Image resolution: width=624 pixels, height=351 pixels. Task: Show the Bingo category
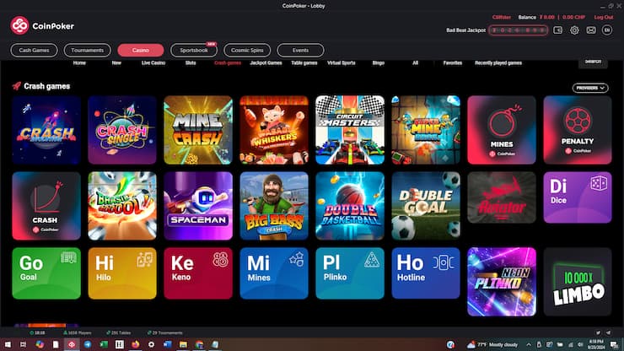pyautogui.click(x=378, y=63)
